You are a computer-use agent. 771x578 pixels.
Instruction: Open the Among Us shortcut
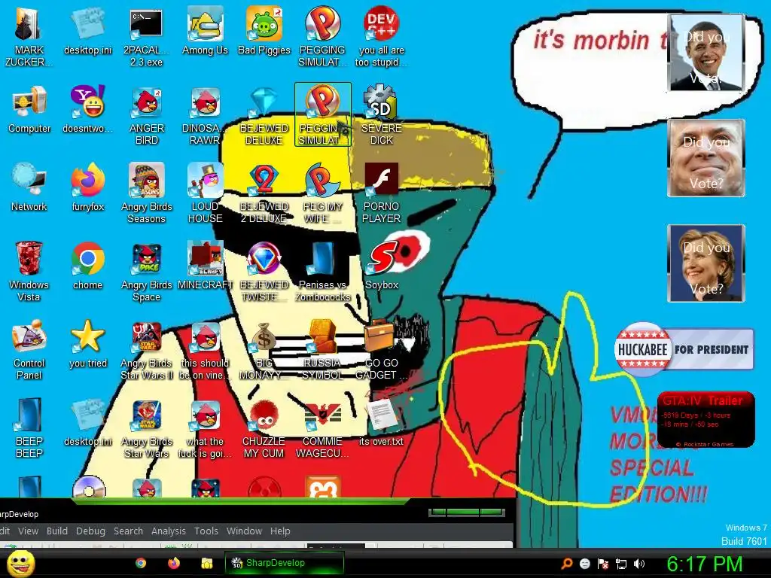[x=205, y=32]
